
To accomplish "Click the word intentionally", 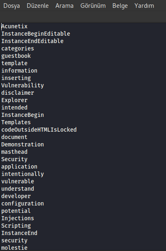I will coord(23,174).
